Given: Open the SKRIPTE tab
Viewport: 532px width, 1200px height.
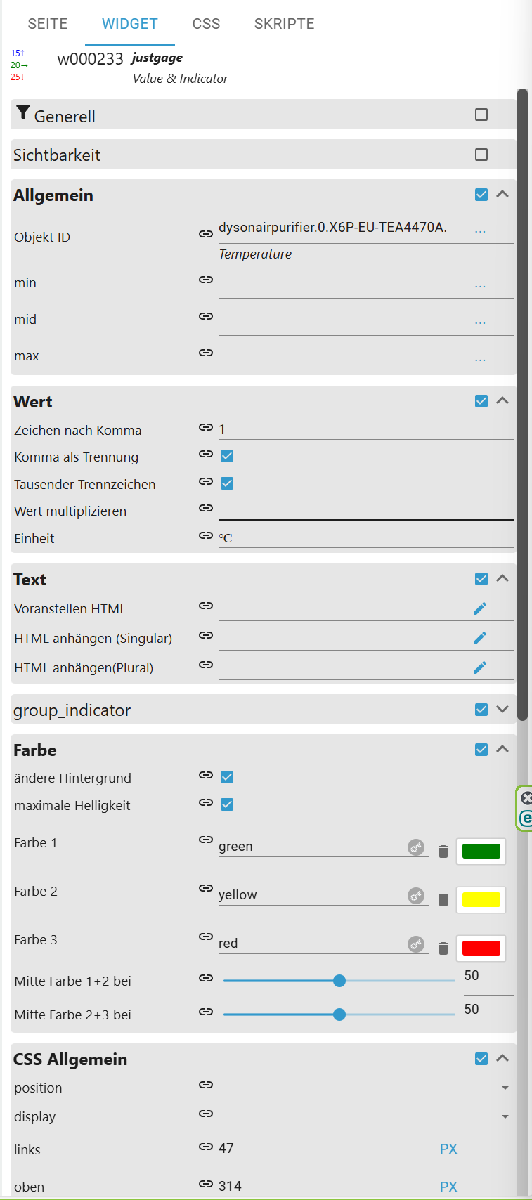Looking at the screenshot, I should coord(284,24).
